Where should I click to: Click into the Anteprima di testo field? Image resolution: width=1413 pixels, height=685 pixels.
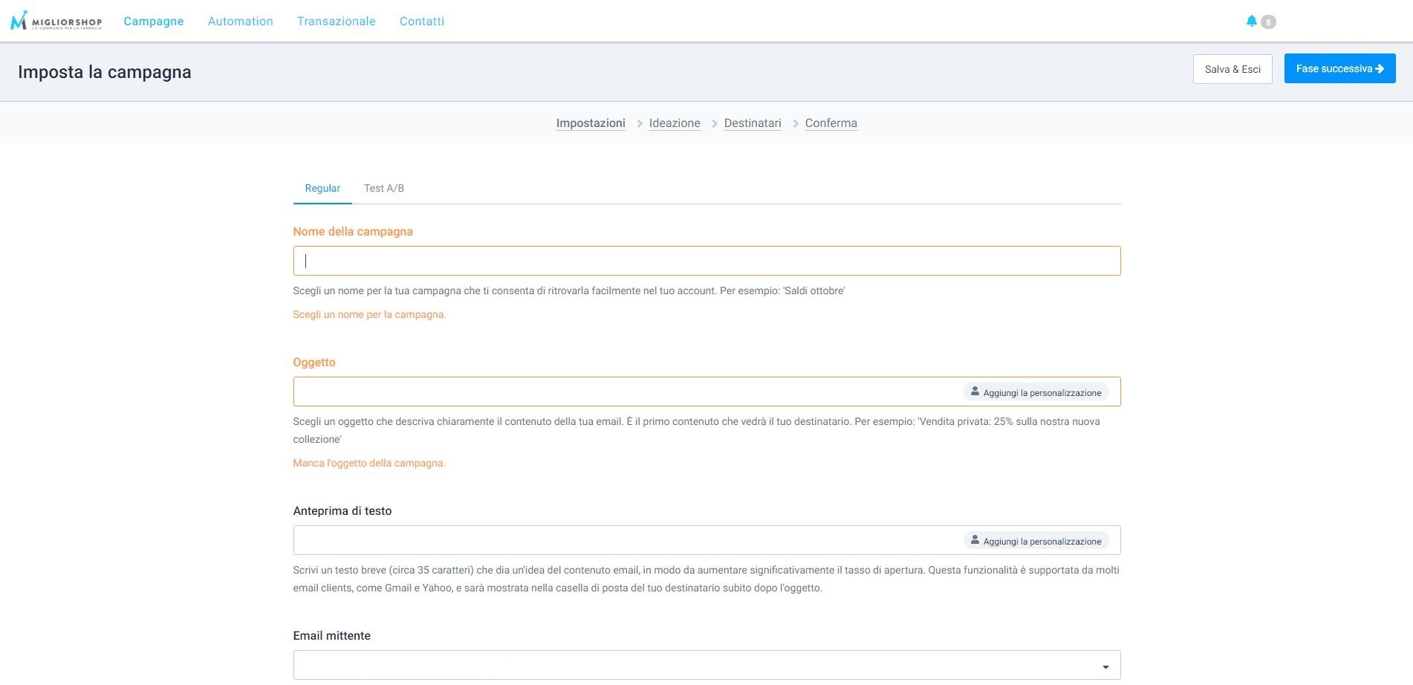tap(624, 540)
